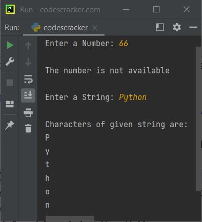Click the vertical console scrollbar
The width and height of the screenshot is (202, 222).
point(198,118)
